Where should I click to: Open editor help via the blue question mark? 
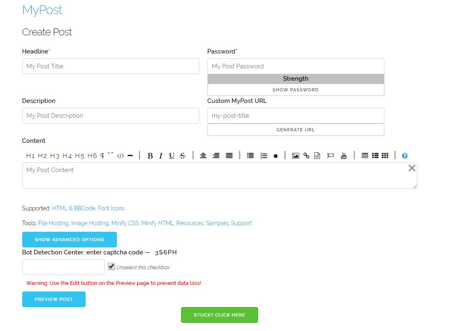click(x=405, y=156)
